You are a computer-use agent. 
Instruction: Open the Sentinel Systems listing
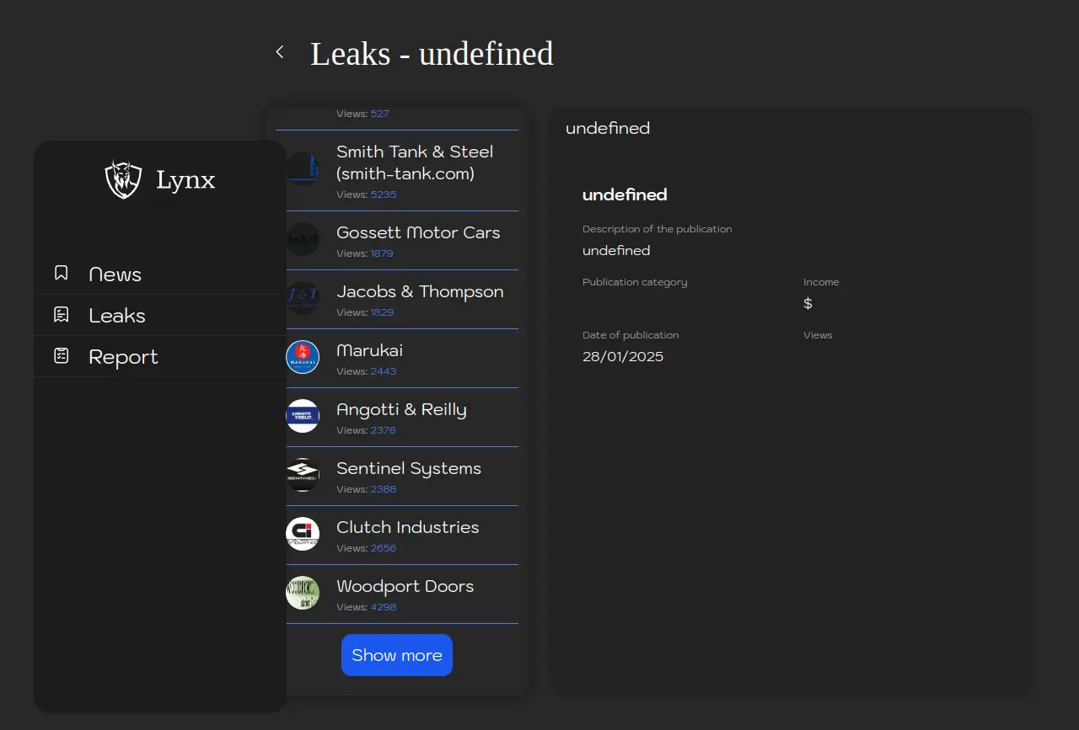click(x=409, y=468)
